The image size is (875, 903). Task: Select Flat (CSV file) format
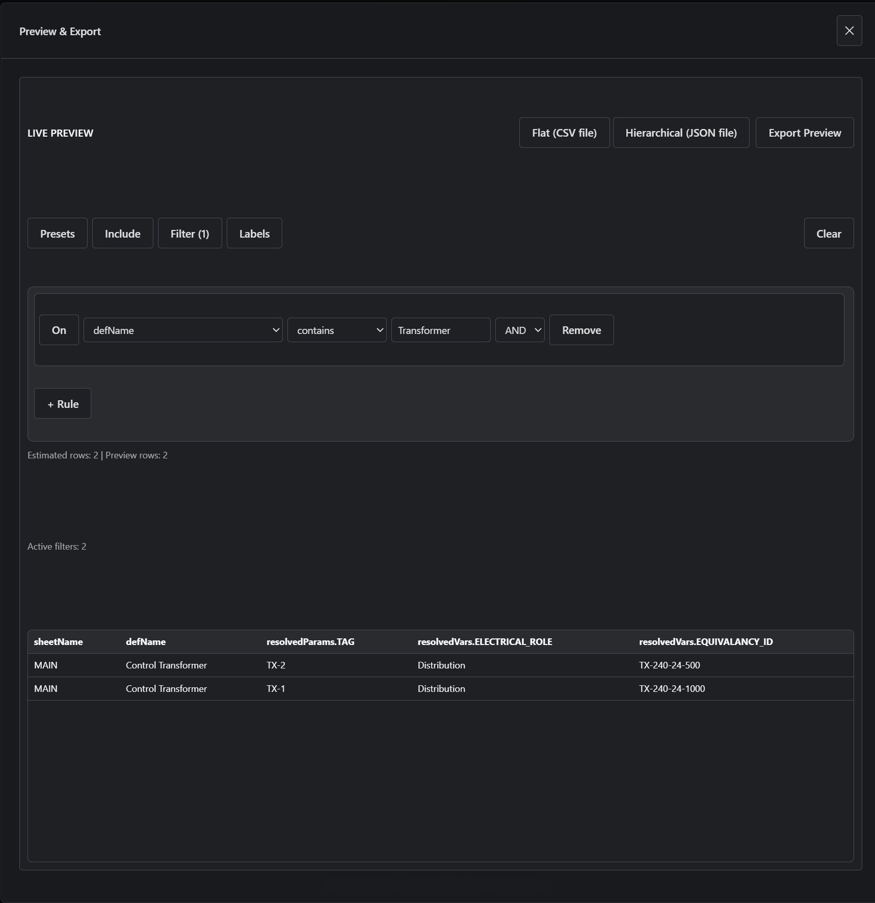tap(564, 133)
